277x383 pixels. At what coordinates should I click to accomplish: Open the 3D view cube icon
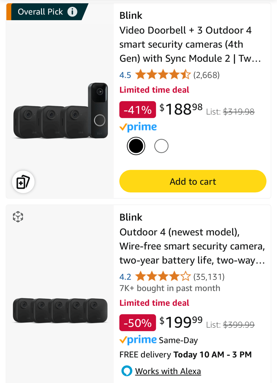(x=18, y=217)
